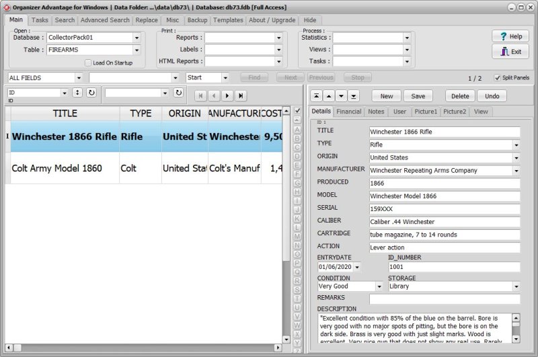The width and height of the screenshot is (538, 357).
Task: Move to bottom record in details panel
Action: coord(354,96)
